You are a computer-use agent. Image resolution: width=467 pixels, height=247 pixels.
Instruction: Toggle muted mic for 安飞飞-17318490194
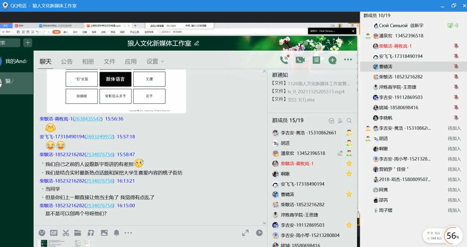click(x=456, y=57)
